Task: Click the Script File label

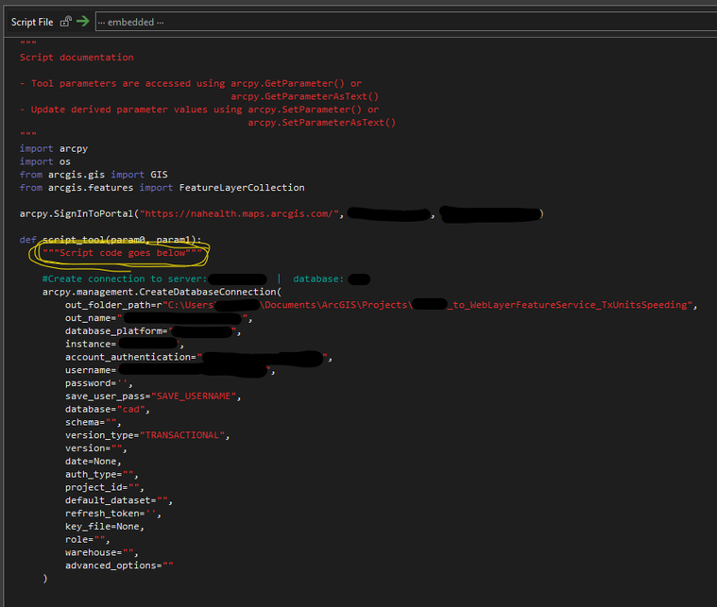Action: click(32, 22)
